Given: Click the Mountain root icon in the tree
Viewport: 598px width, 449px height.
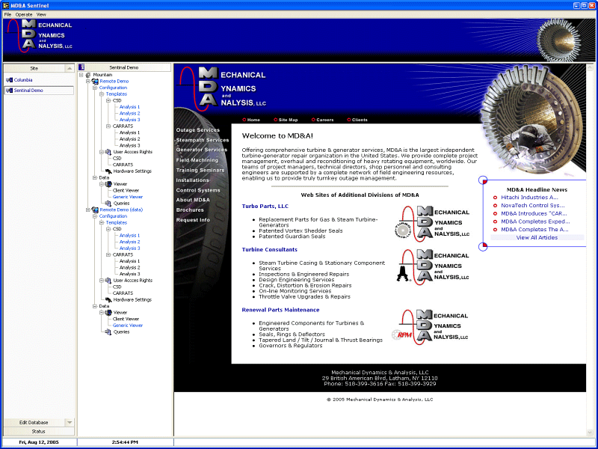Looking at the screenshot, I should pyautogui.click(x=87, y=74).
